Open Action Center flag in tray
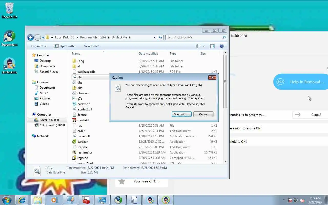This screenshot has width=328, height=205. (290, 200)
